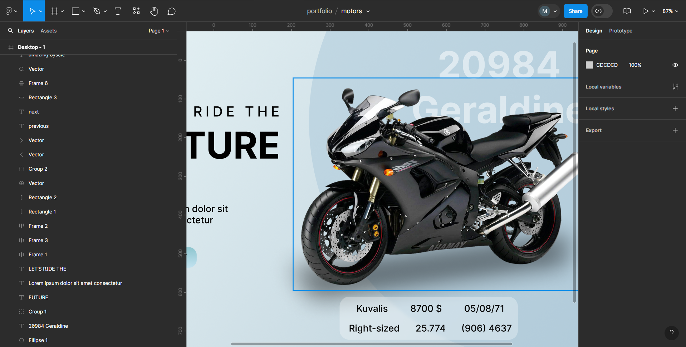
Task: Select the Frame tool
Action: (54, 11)
